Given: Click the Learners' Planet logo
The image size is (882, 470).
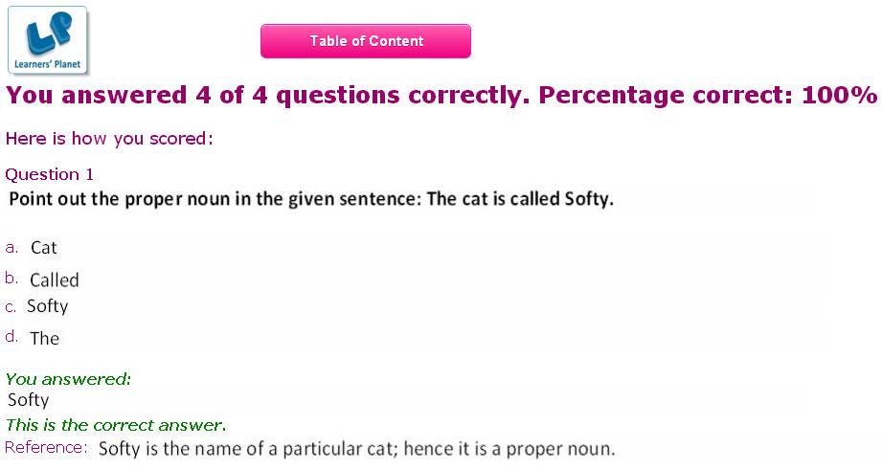Looking at the screenshot, I should (x=48, y=40).
